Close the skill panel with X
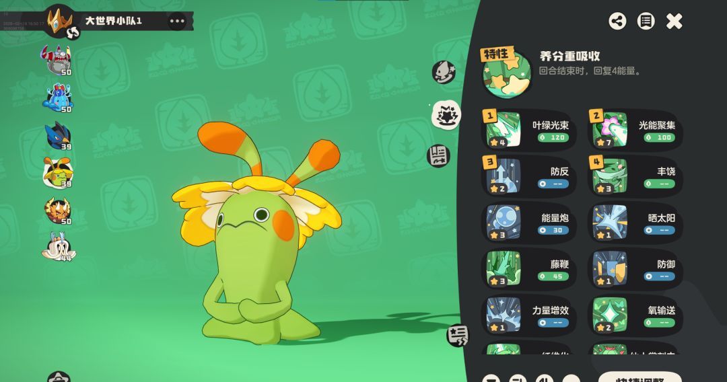The image size is (727, 382). pos(674,21)
